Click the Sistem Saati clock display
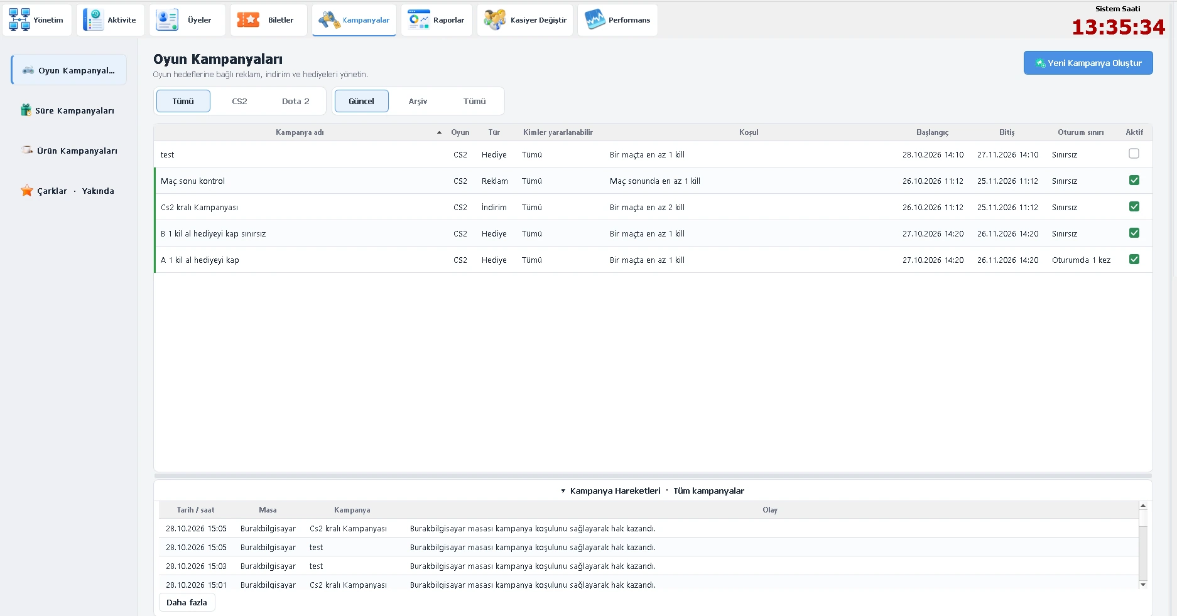This screenshot has height=616, width=1177. [1118, 27]
